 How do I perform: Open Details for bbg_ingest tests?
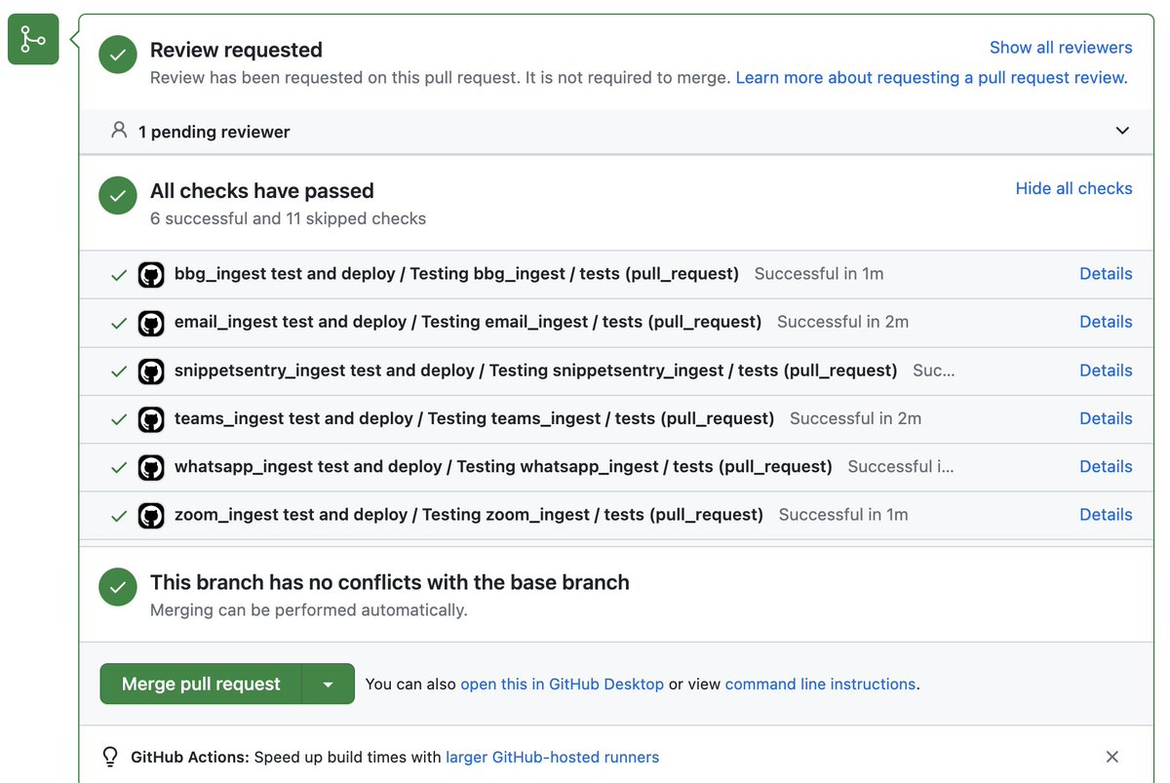[1106, 274]
